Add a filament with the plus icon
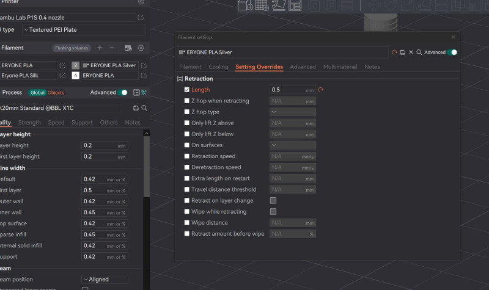The height and width of the screenshot is (290, 489). (100, 48)
